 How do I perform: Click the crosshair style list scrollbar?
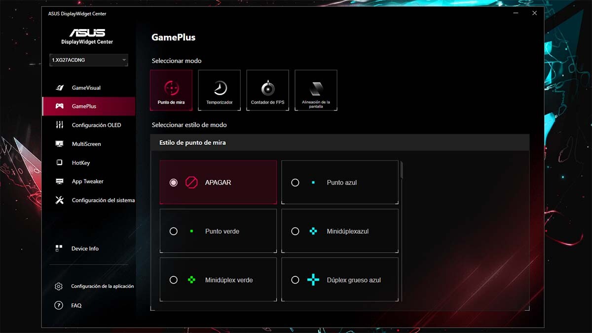coord(402,169)
